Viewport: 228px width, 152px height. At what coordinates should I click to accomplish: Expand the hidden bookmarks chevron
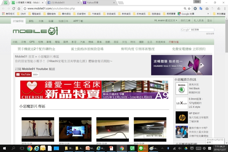pyautogui.click(x=208, y=14)
